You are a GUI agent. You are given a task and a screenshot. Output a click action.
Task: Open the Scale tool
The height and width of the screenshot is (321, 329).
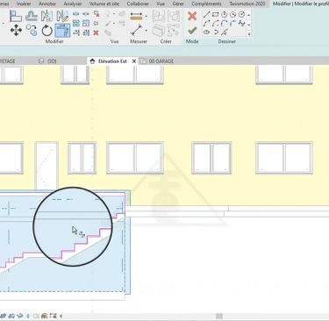86,23
